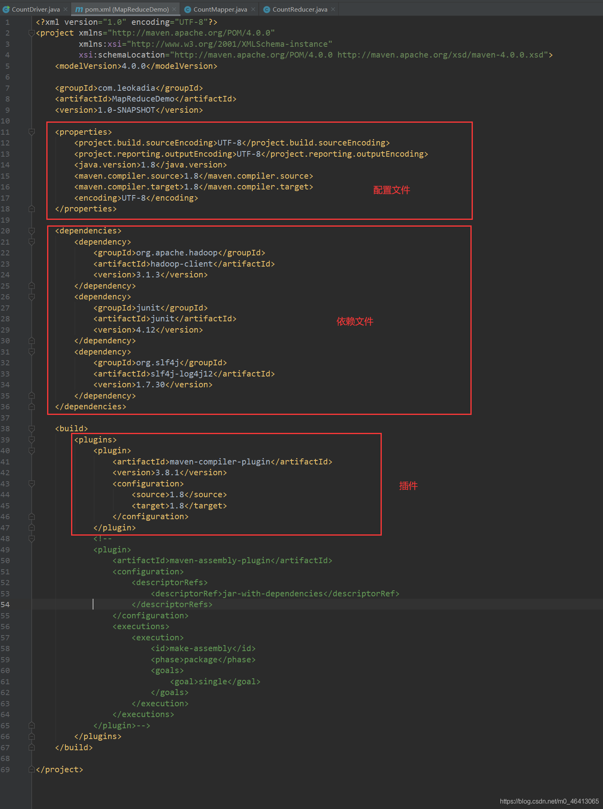603x809 pixels.
Task: Click the slf4j-log4j12 artifactId line
Action: [184, 374]
